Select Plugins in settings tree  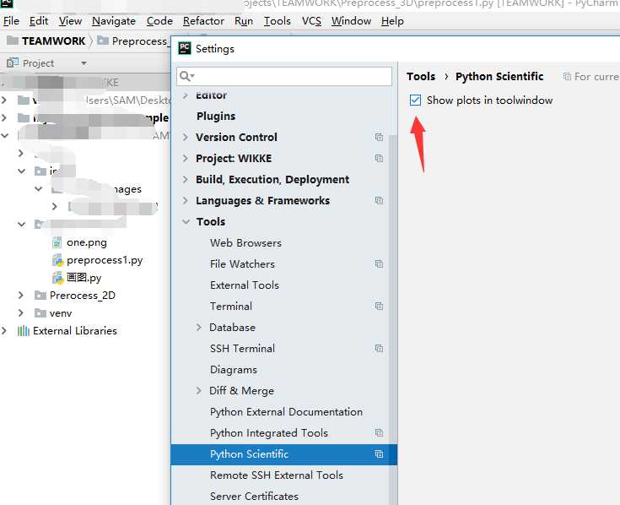click(216, 116)
